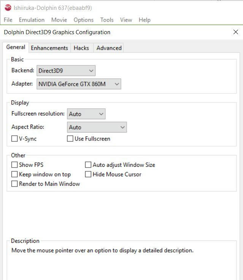
Task: Enable Keep window on top
Action: (x=15, y=174)
